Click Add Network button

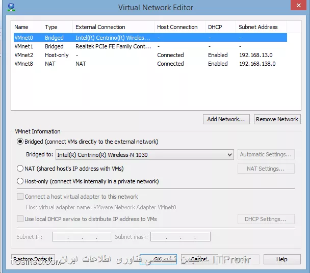tap(226, 119)
